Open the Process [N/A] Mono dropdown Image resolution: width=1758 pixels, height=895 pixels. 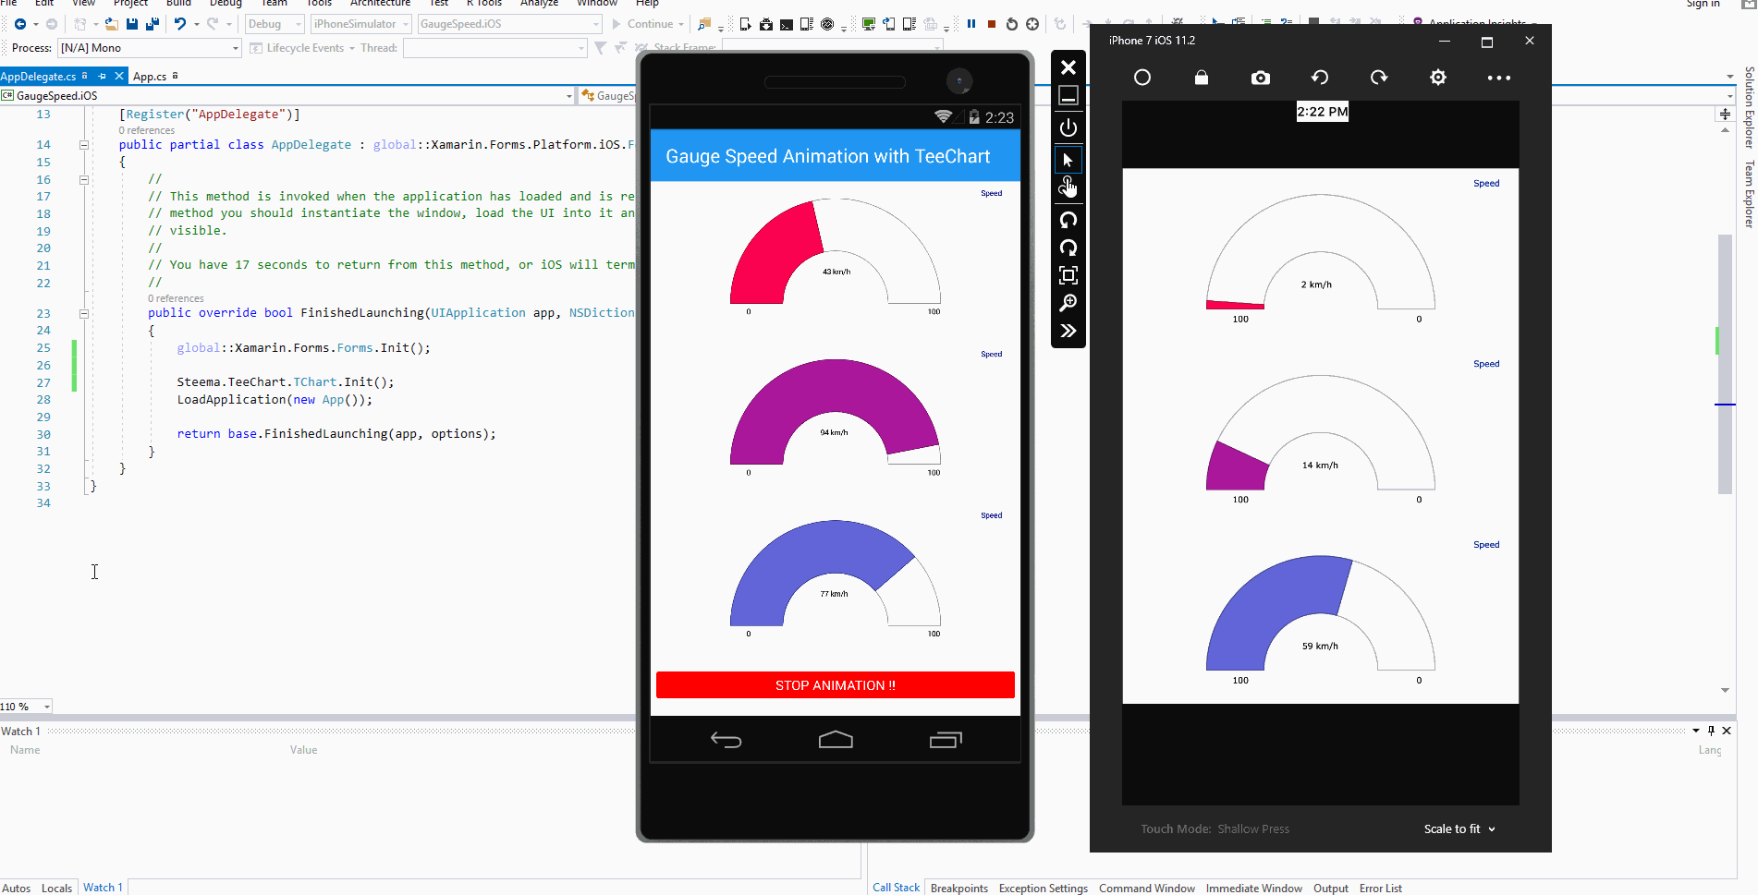[x=150, y=48]
